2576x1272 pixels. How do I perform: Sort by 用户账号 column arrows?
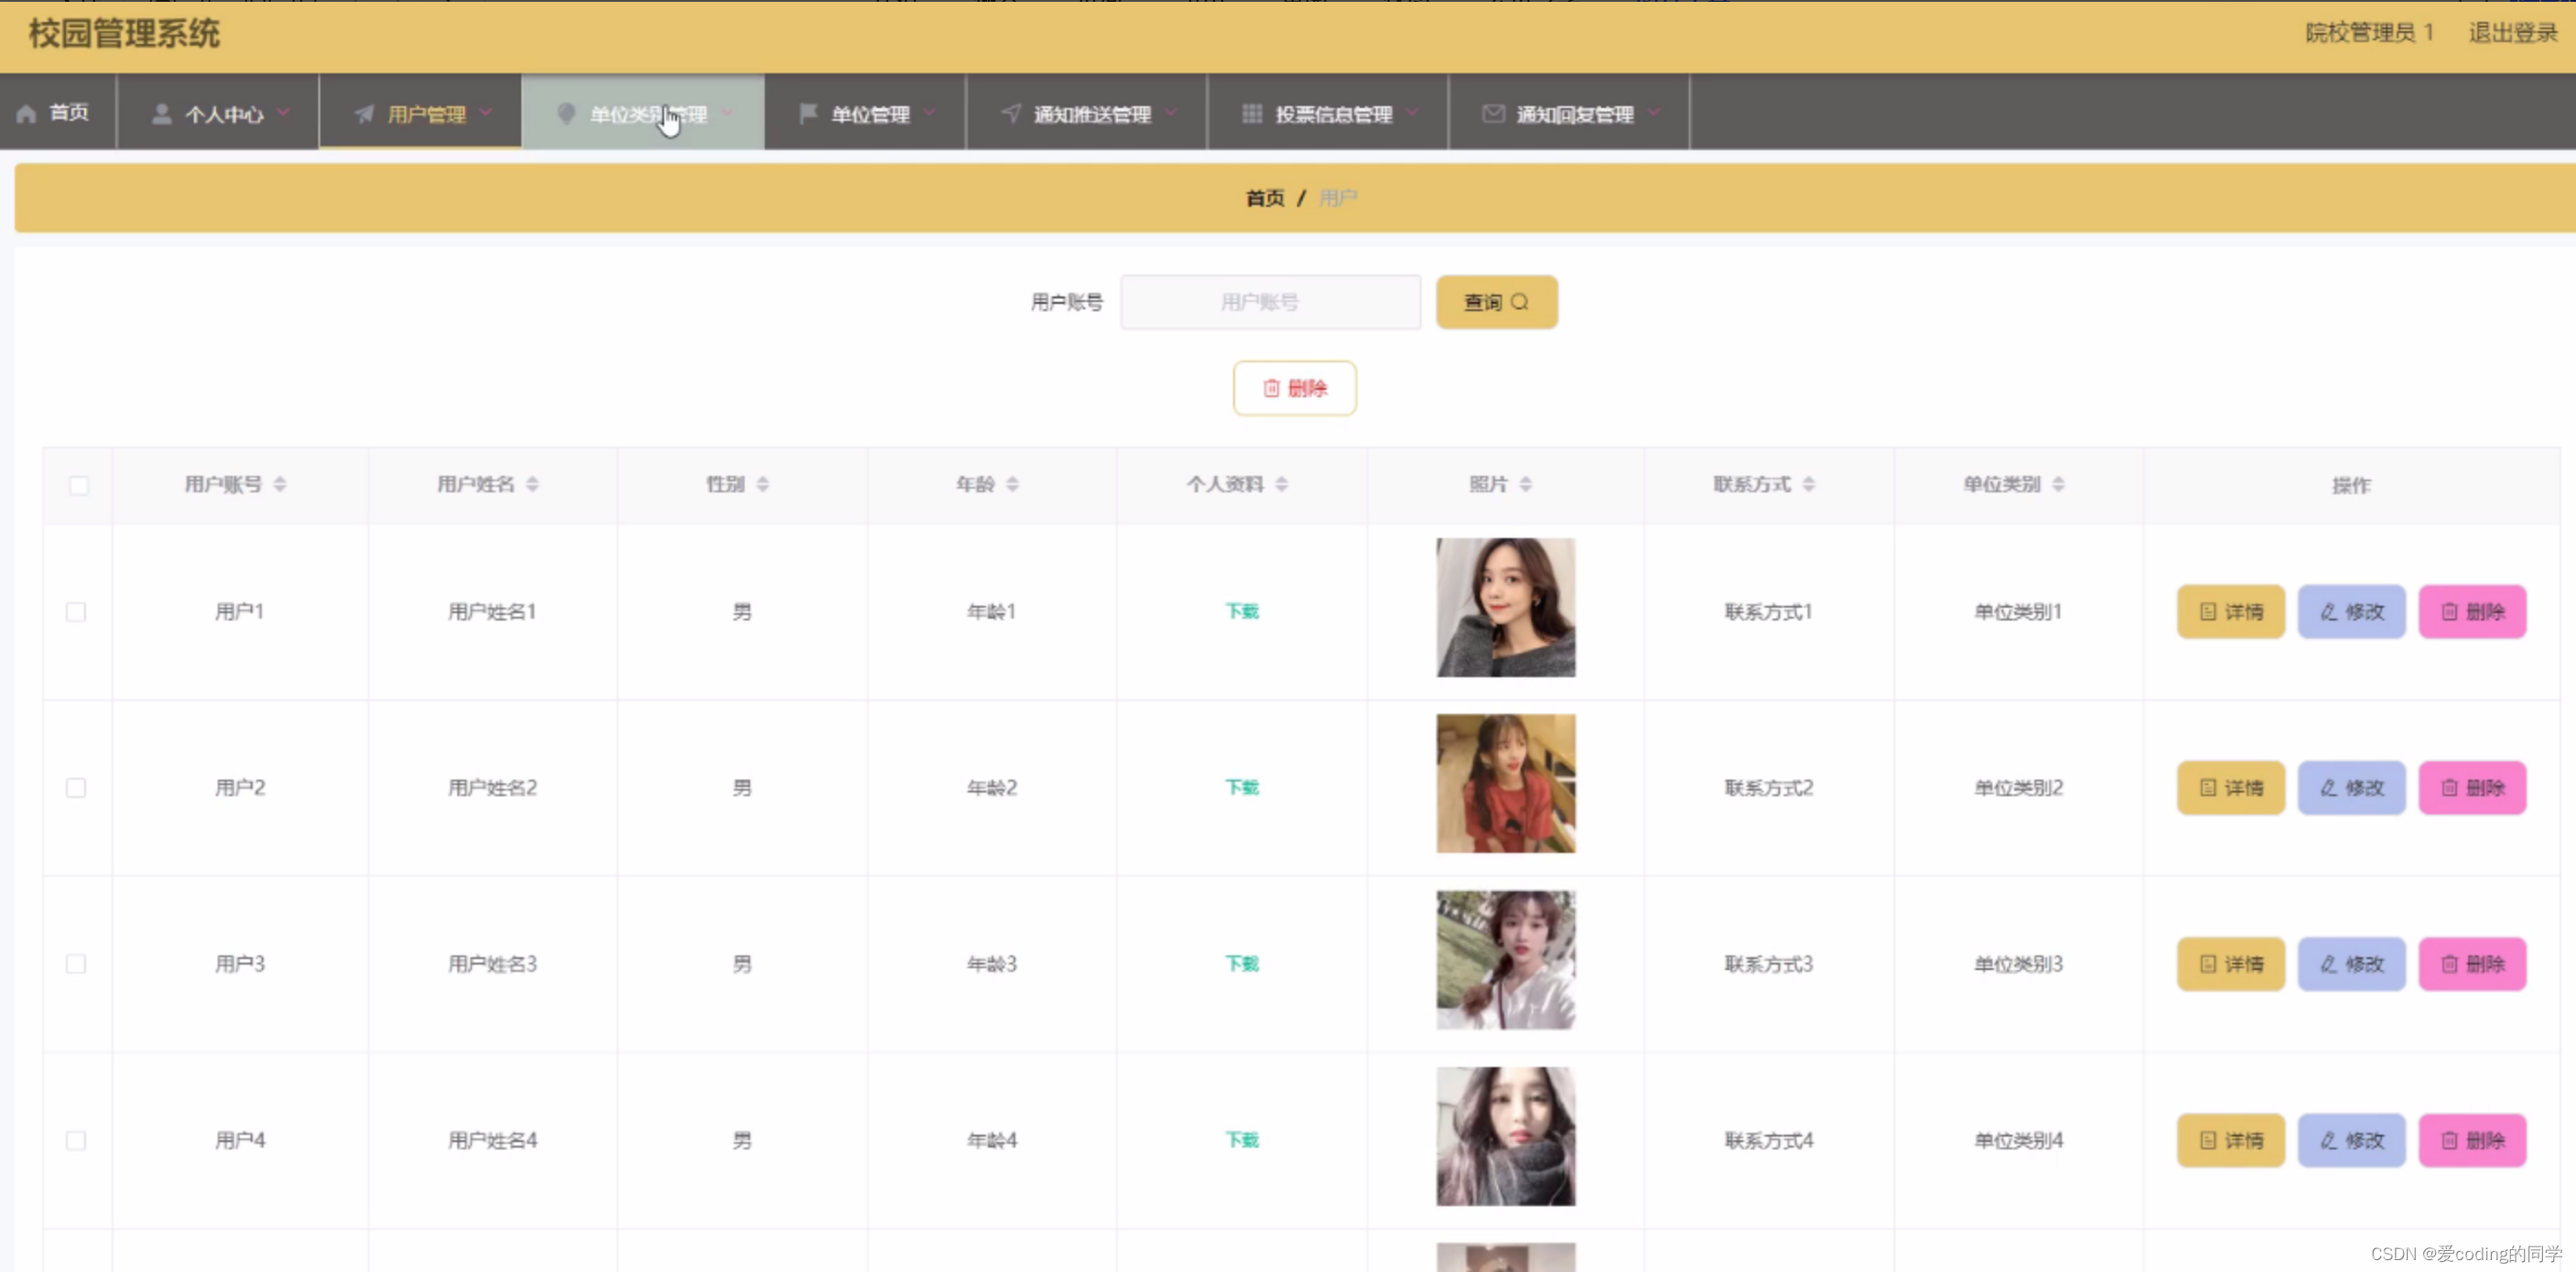click(280, 485)
